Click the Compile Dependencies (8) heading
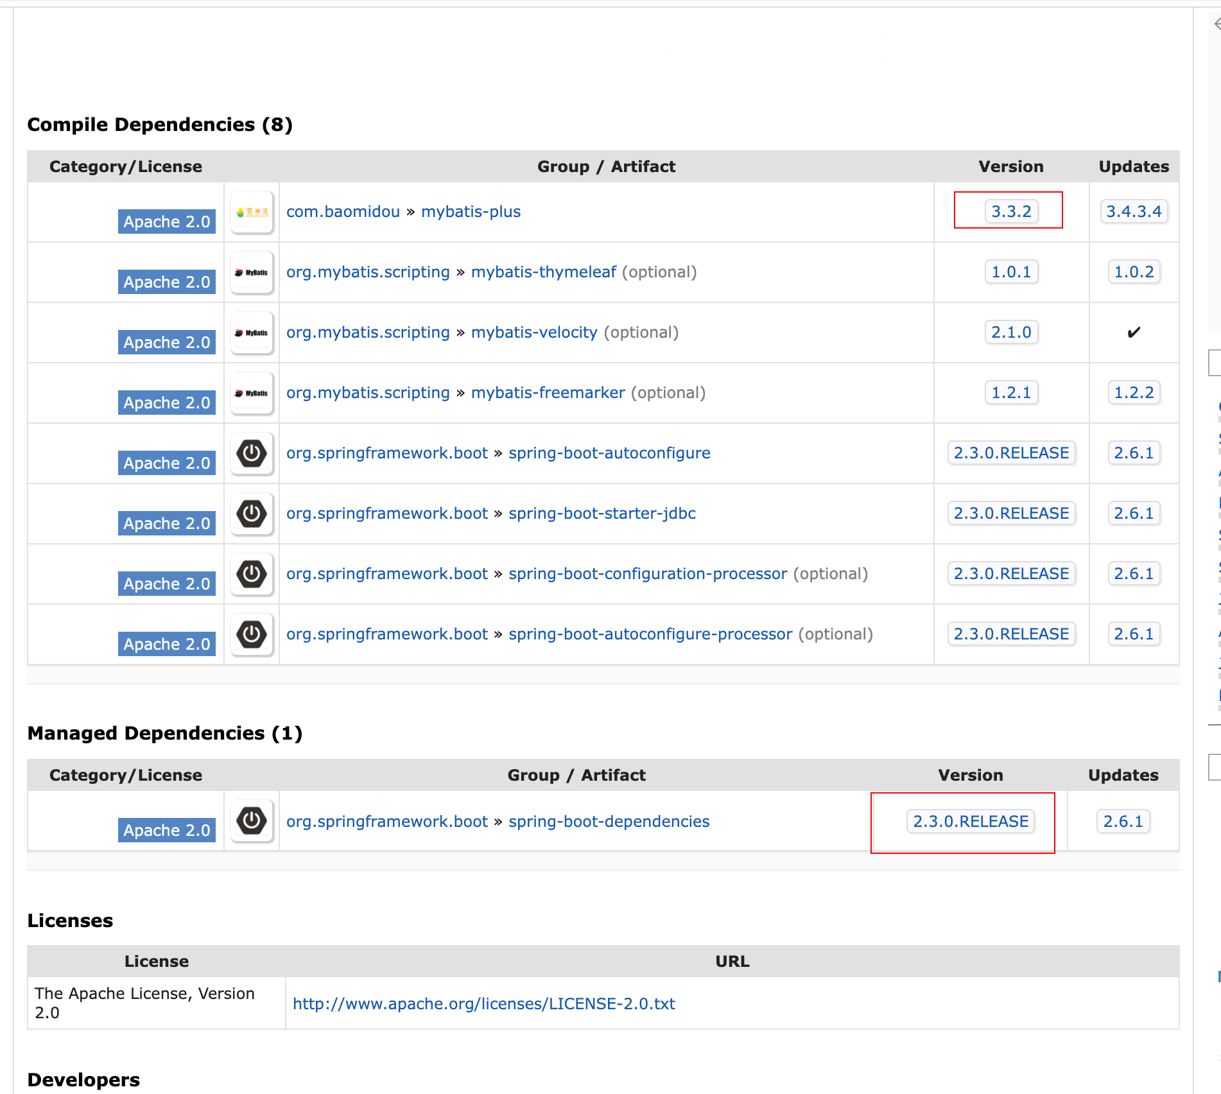The width and height of the screenshot is (1221, 1094). pyautogui.click(x=160, y=125)
